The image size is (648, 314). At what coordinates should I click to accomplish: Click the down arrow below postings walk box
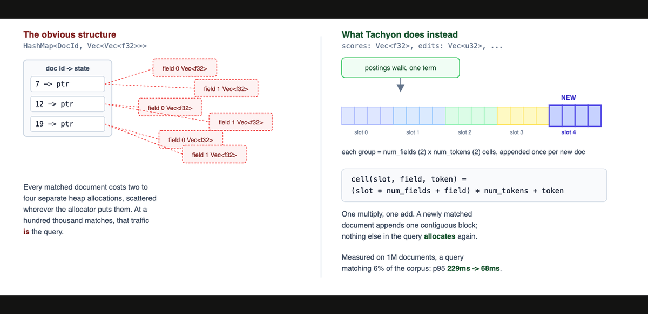(401, 85)
